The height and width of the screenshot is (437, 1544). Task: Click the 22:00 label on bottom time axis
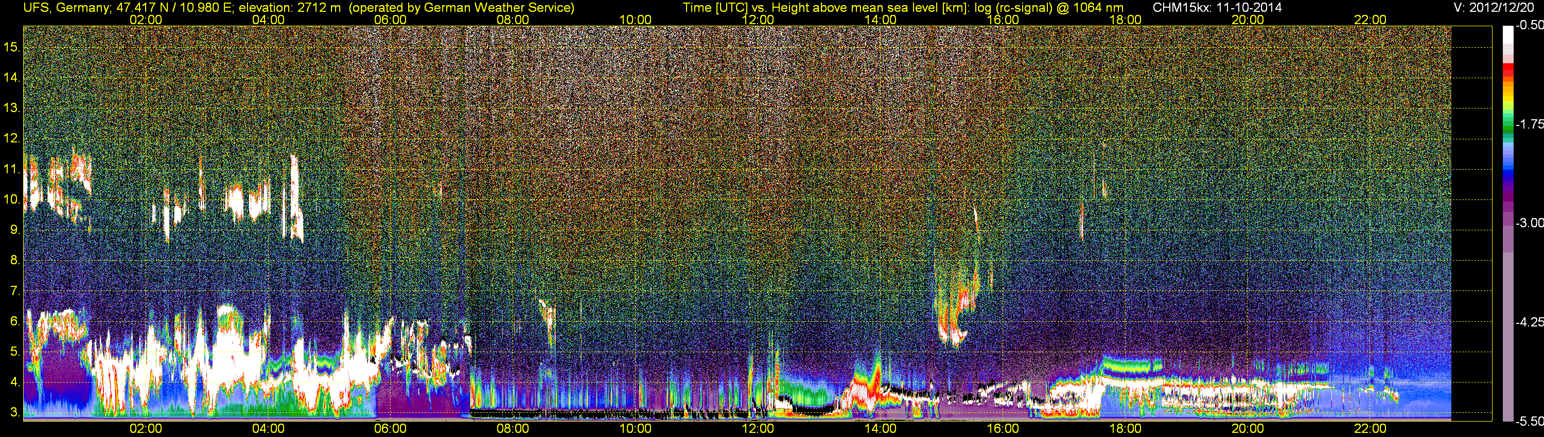pyautogui.click(x=1370, y=429)
